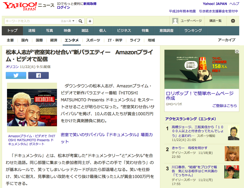Click the keyword search input field
The height and width of the screenshot is (188, 244).
click(x=32, y=21)
